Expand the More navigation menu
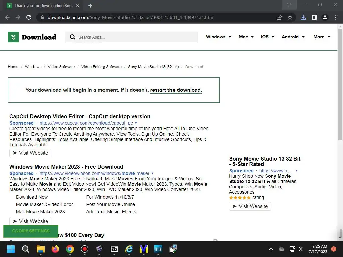This screenshot has width=343, height=257. [322, 37]
